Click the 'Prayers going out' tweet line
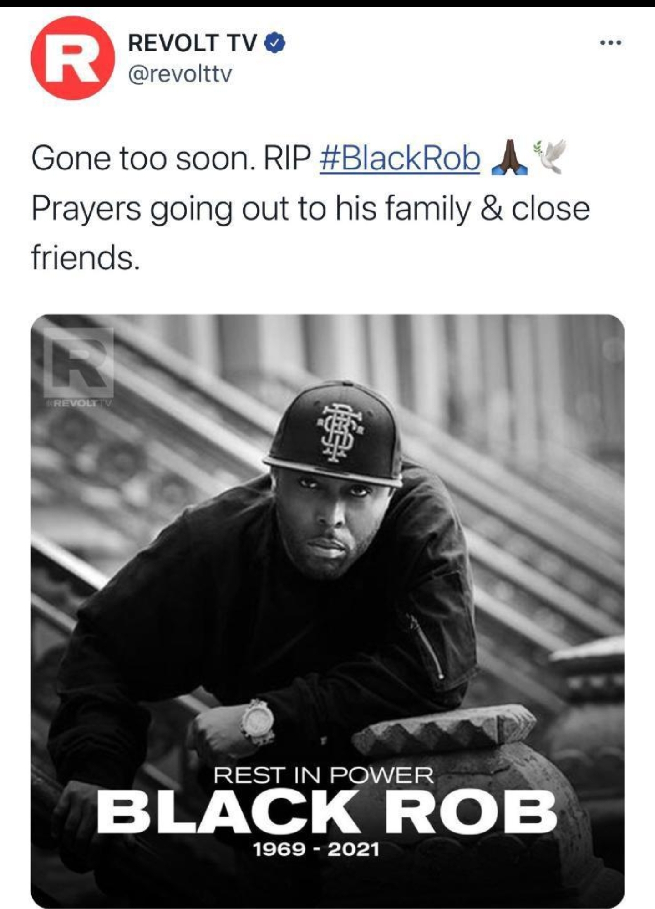655x909 pixels. tap(310, 209)
